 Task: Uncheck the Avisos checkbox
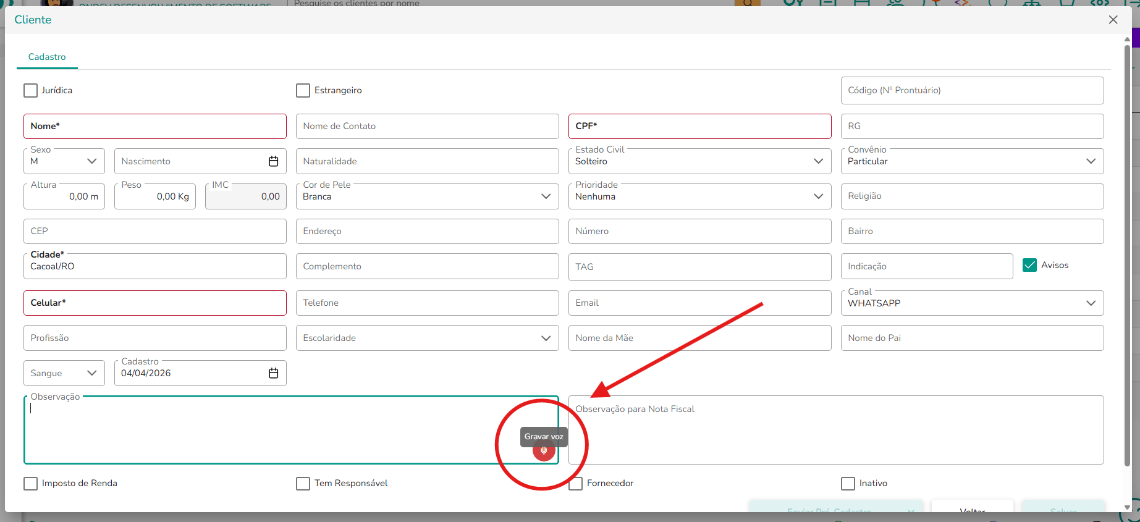click(1029, 265)
